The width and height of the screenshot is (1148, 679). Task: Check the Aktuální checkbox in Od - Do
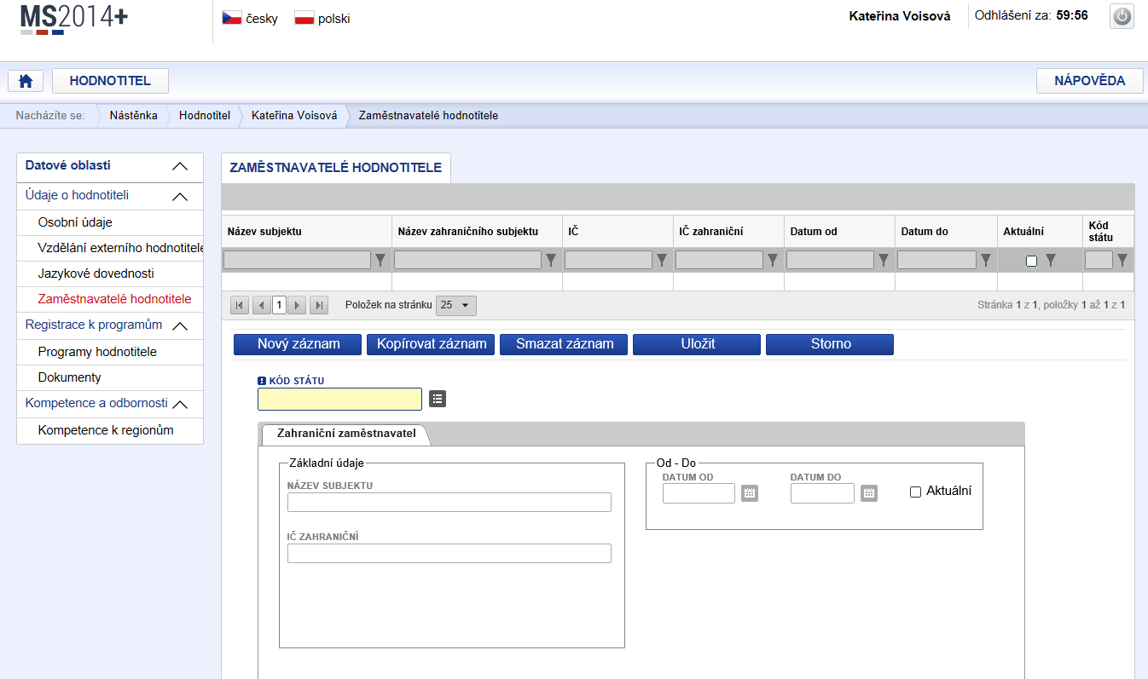point(916,492)
